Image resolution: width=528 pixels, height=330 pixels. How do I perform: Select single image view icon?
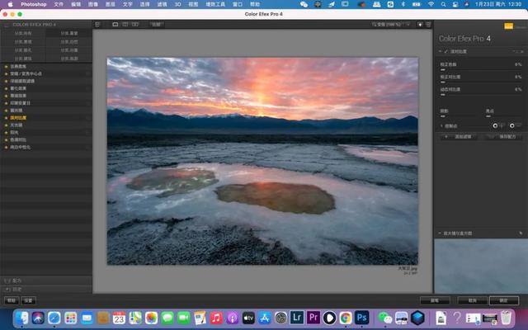pyautogui.click(x=115, y=25)
